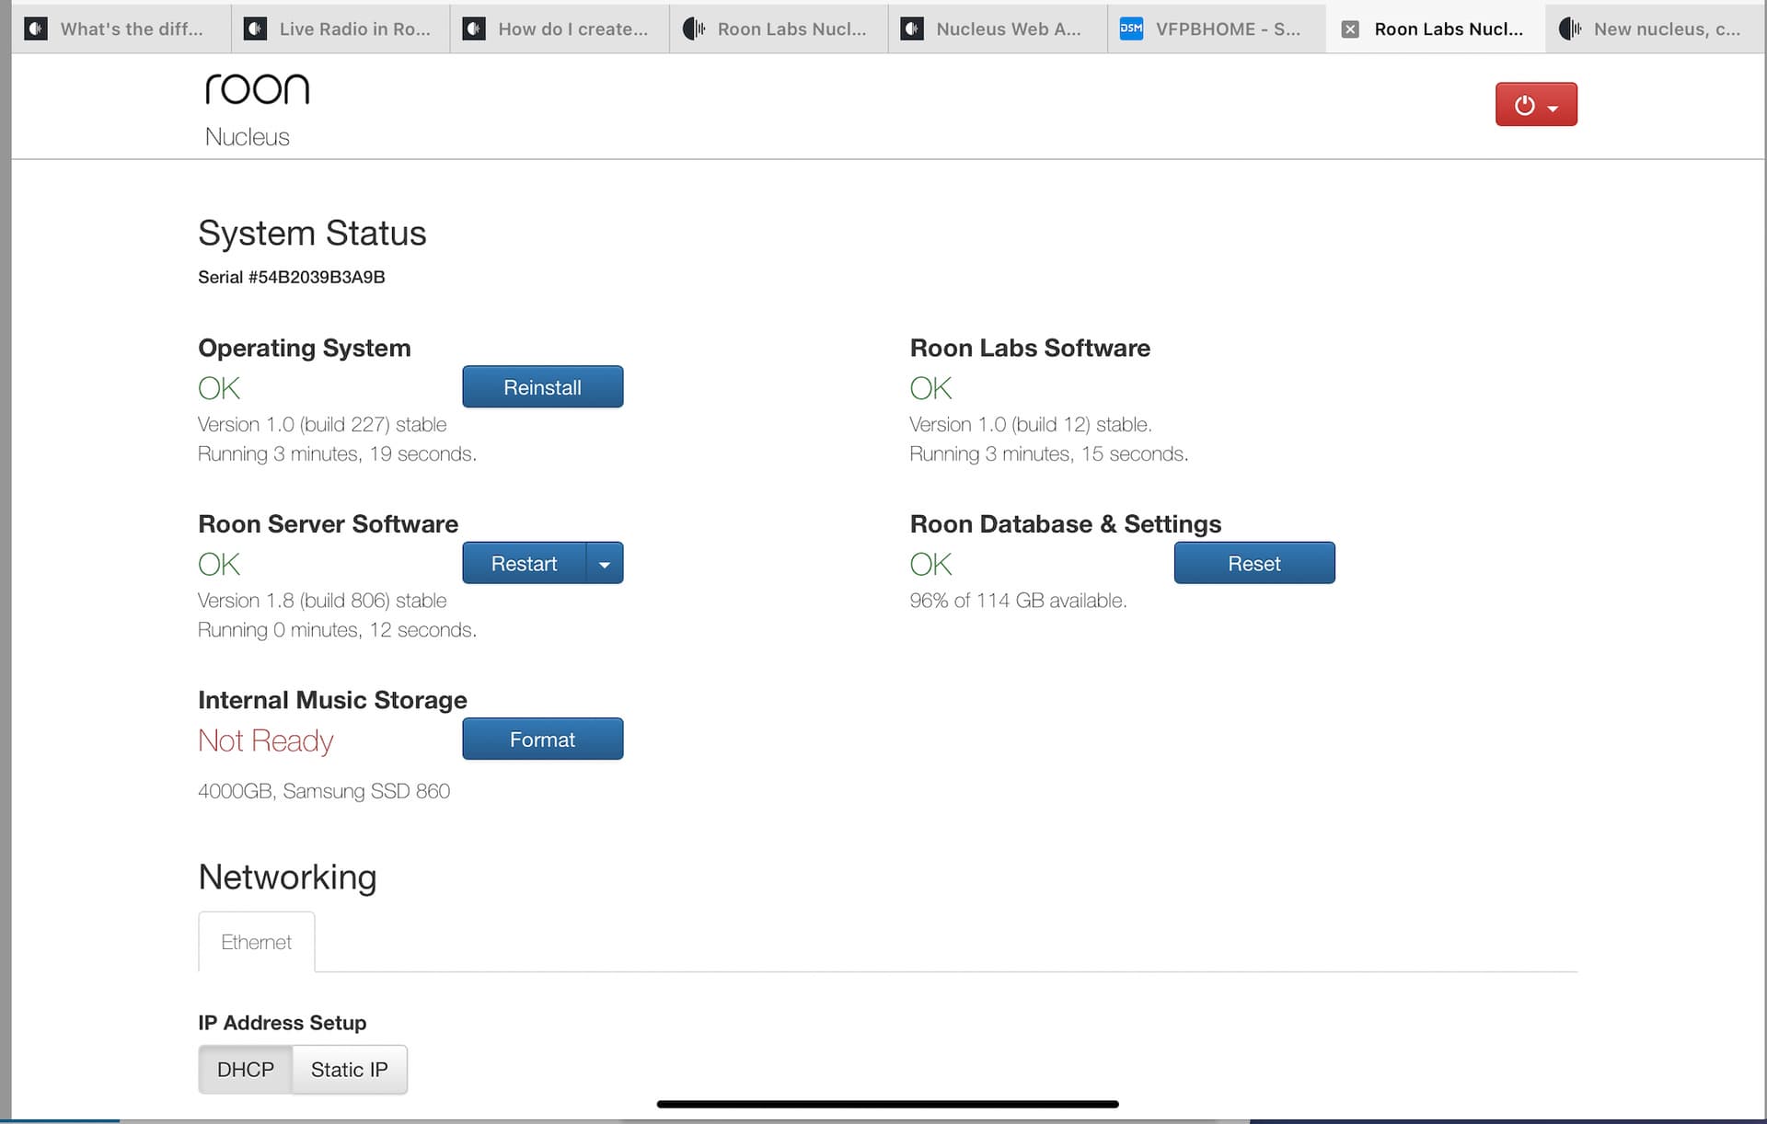Click the Roon favicon on Nucleus Web A tab
Viewport: 1767px width, 1124px height.
click(x=912, y=29)
